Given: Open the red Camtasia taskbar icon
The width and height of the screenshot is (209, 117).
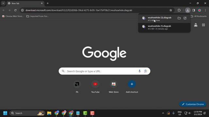Looking at the screenshot, I should 92,113.
